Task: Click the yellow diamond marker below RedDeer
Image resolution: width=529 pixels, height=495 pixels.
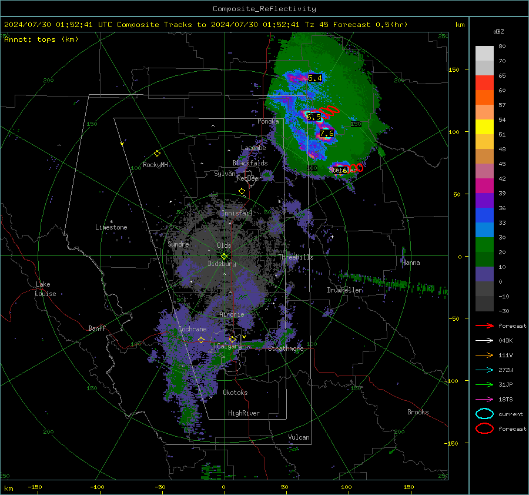Action: pyautogui.click(x=242, y=191)
